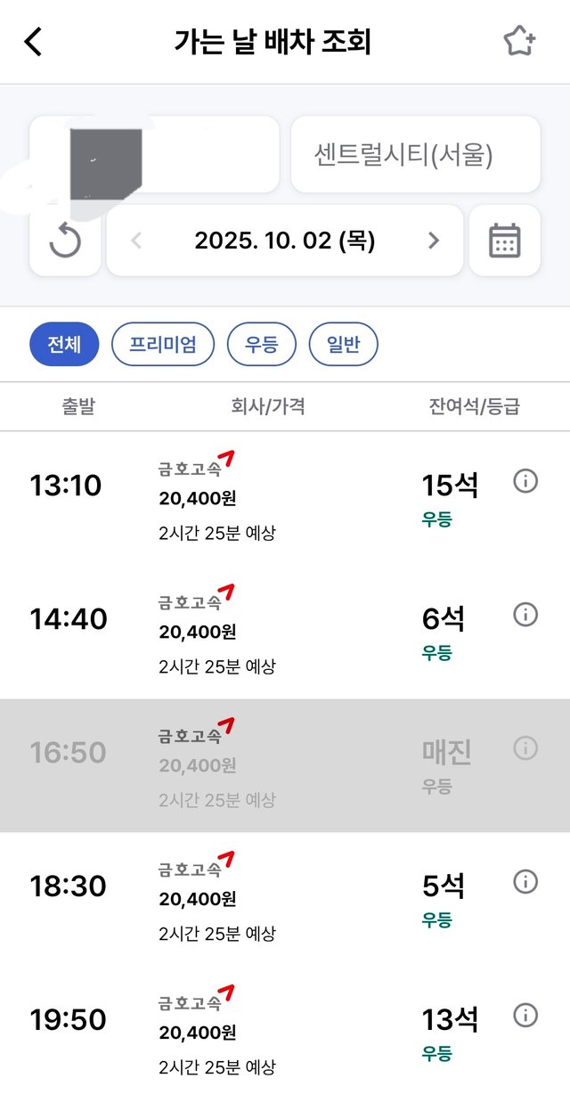Tap the refresh/swap circular arrow icon

coord(64,241)
